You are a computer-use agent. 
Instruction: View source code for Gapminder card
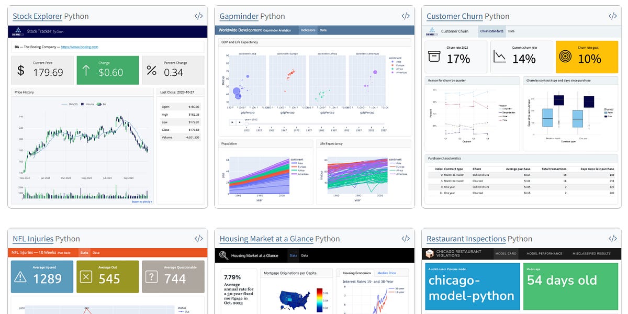tap(405, 16)
